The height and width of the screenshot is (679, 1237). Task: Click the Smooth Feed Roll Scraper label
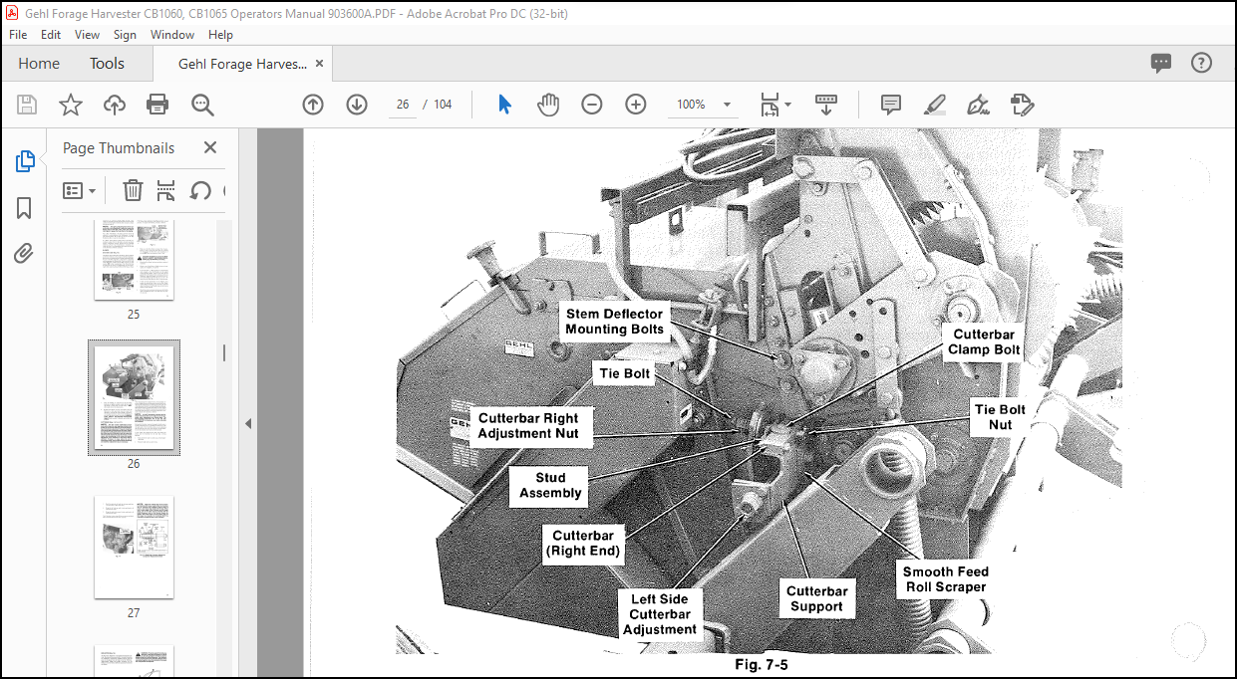coord(945,578)
